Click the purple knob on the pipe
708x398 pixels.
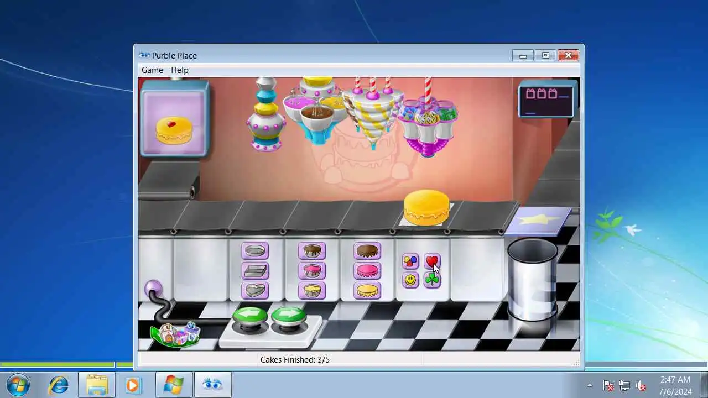pos(153,290)
